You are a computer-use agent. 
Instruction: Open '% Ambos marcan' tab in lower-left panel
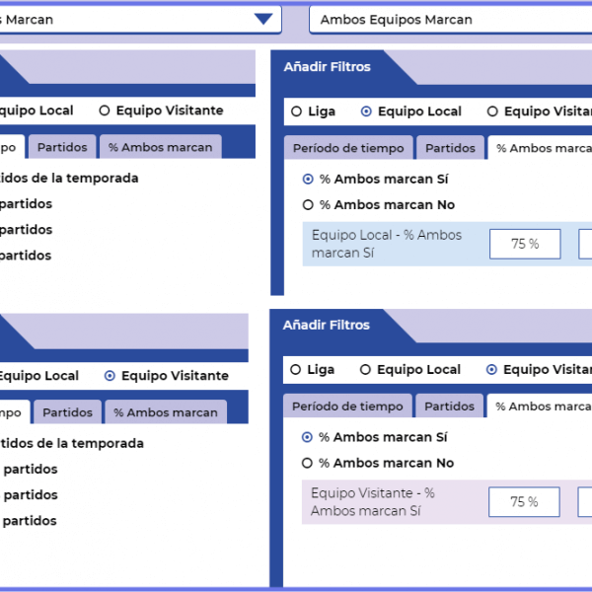click(165, 412)
